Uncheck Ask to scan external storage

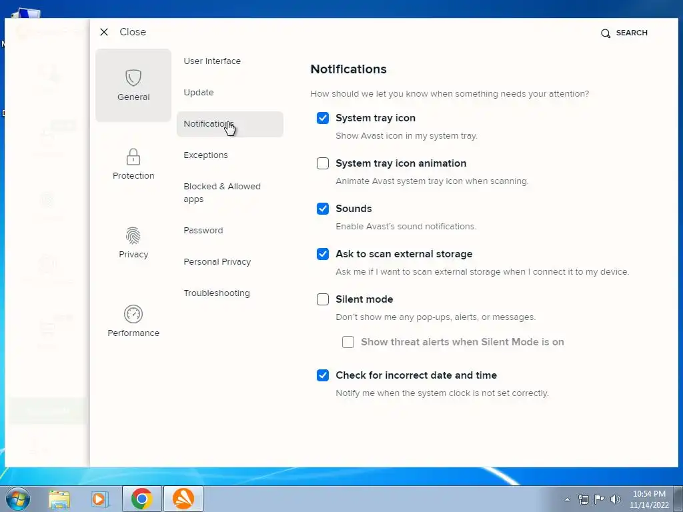[x=323, y=254]
